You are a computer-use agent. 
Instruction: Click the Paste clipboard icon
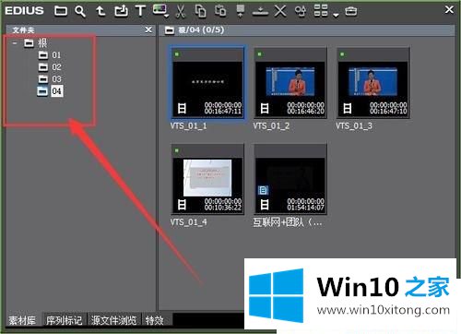(220, 11)
